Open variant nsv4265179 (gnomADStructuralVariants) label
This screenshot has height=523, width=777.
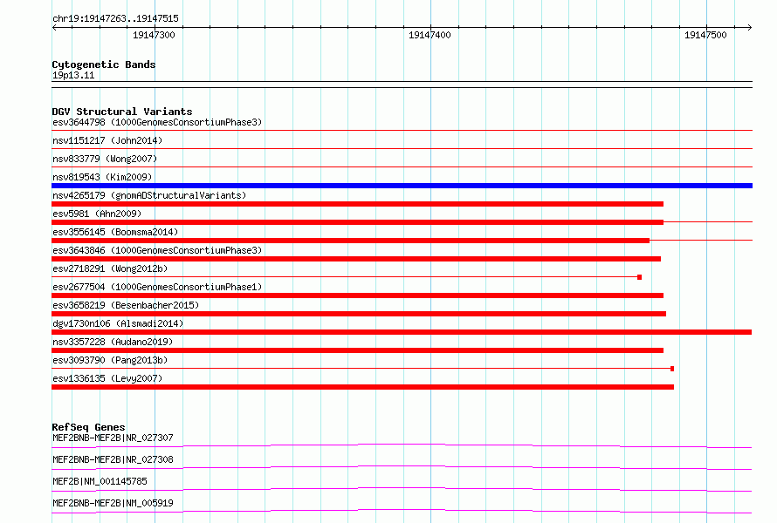(149, 195)
